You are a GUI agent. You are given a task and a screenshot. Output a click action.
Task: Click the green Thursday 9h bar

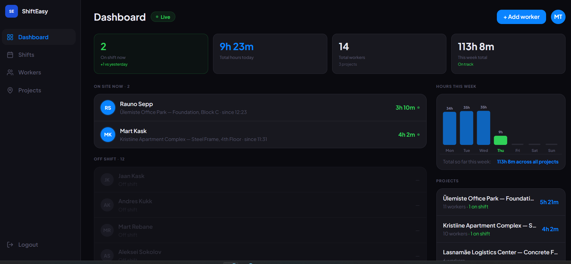[500, 140]
